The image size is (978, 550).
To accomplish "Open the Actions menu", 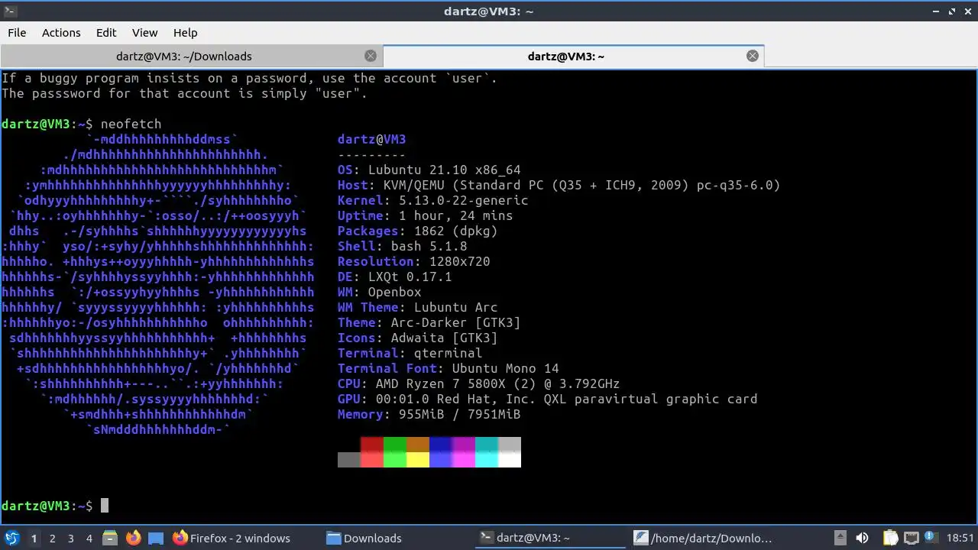I will click(61, 33).
